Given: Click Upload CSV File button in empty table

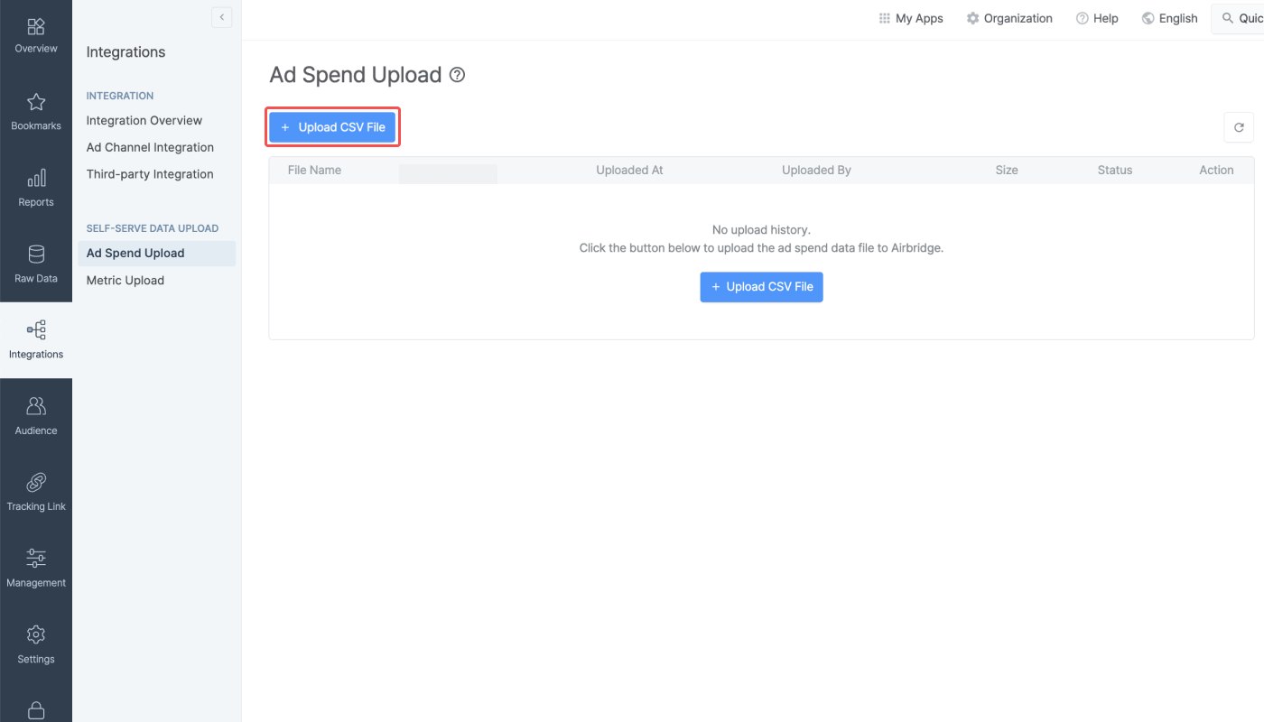Looking at the screenshot, I should (761, 287).
